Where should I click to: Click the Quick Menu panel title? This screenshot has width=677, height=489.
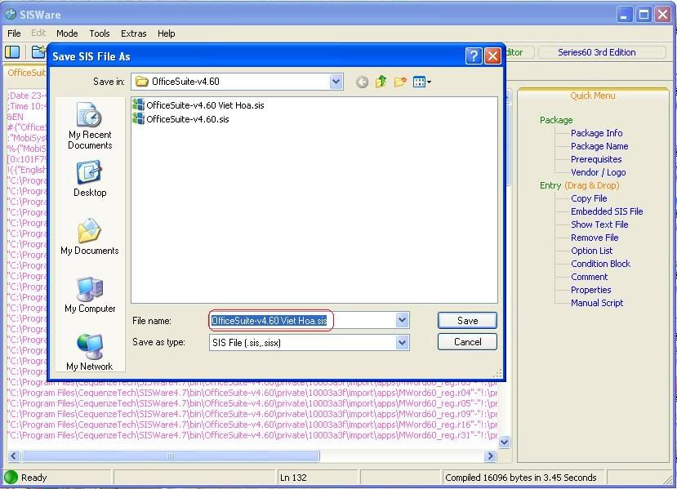[592, 96]
